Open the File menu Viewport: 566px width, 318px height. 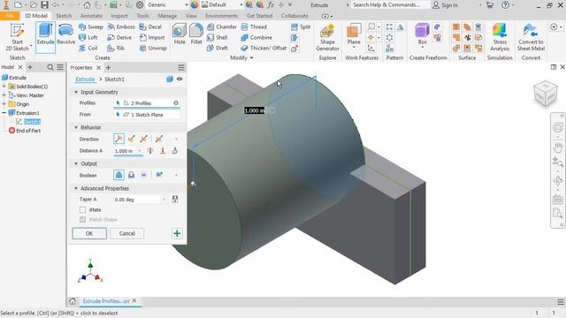tap(10, 16)
